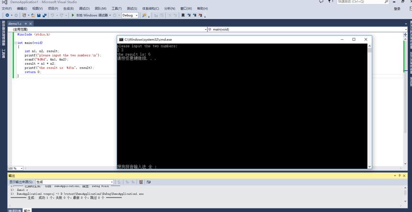Toggle word wrap in Output panel
This screenshot has height=212, width=412.
149,182
